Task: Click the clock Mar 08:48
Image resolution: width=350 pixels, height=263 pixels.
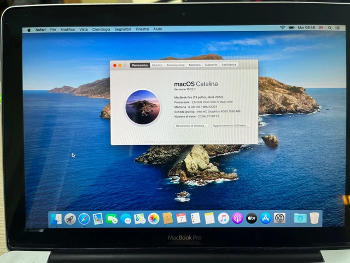Action: pyautogui.click(x=306, y=27)
